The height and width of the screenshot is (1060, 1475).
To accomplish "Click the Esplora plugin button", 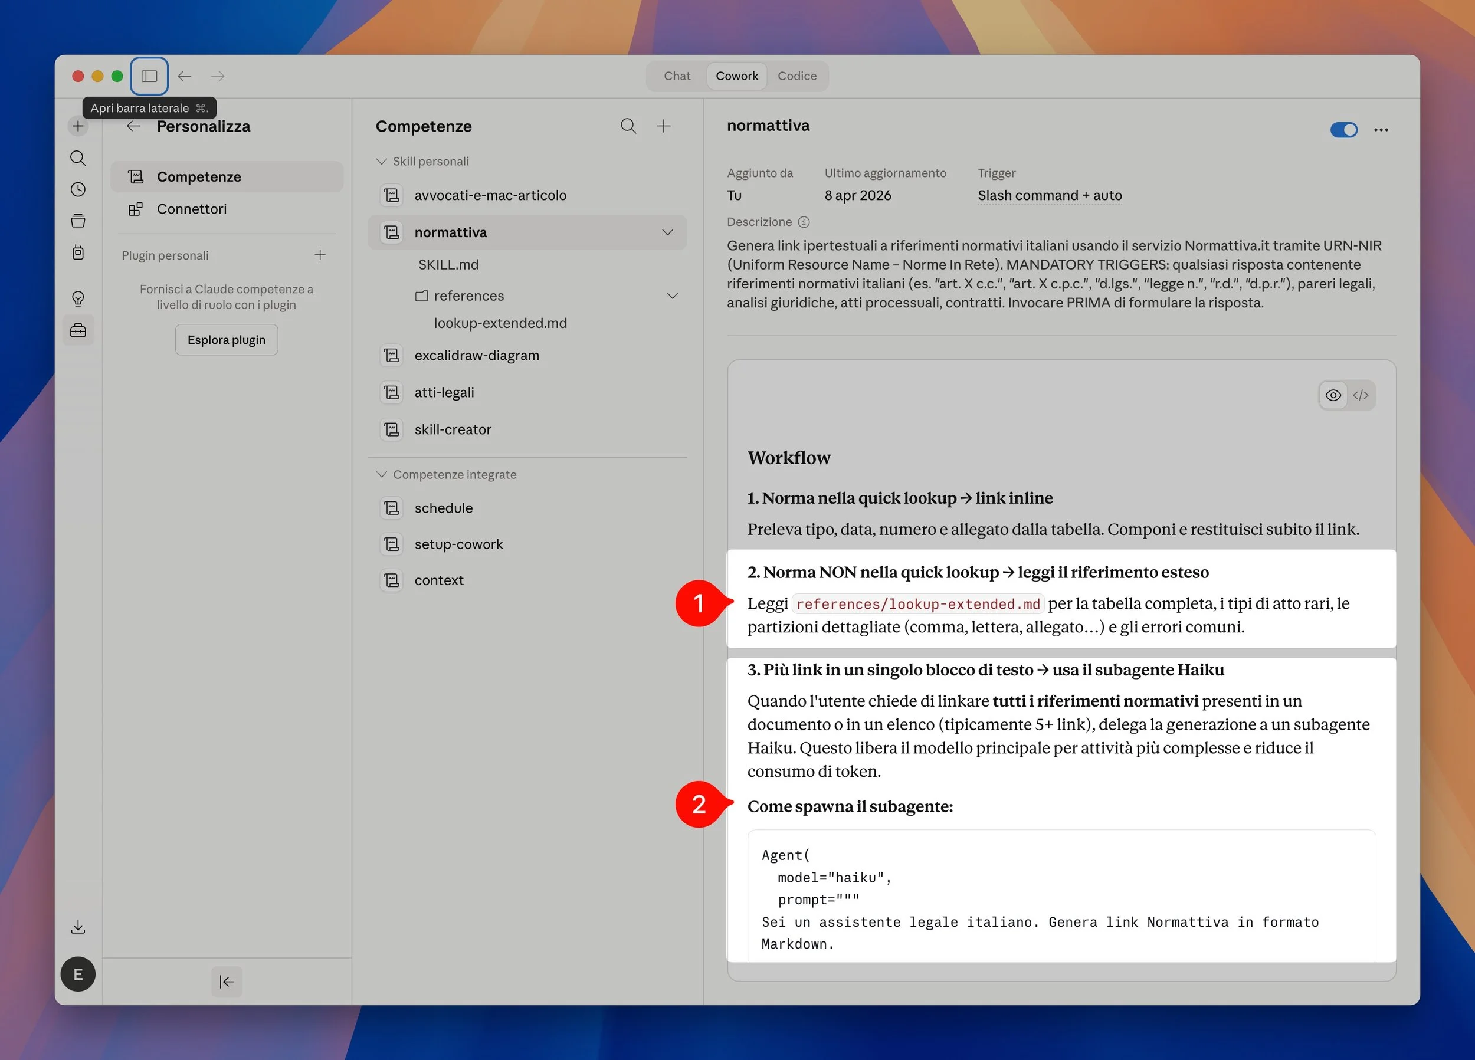I will pos(227,339).
